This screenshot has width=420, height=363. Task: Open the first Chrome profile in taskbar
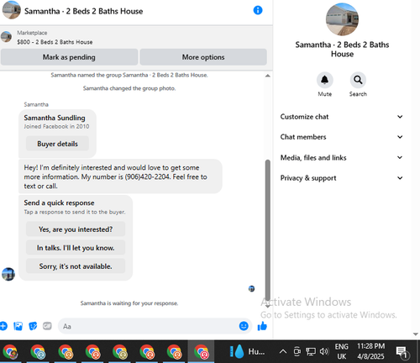[x=10, y=352]
